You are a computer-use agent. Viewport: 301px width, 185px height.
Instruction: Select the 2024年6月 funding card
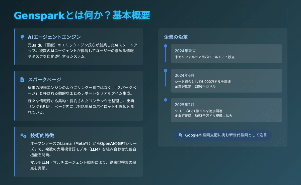pyautogui.click(x=226, y=80)
